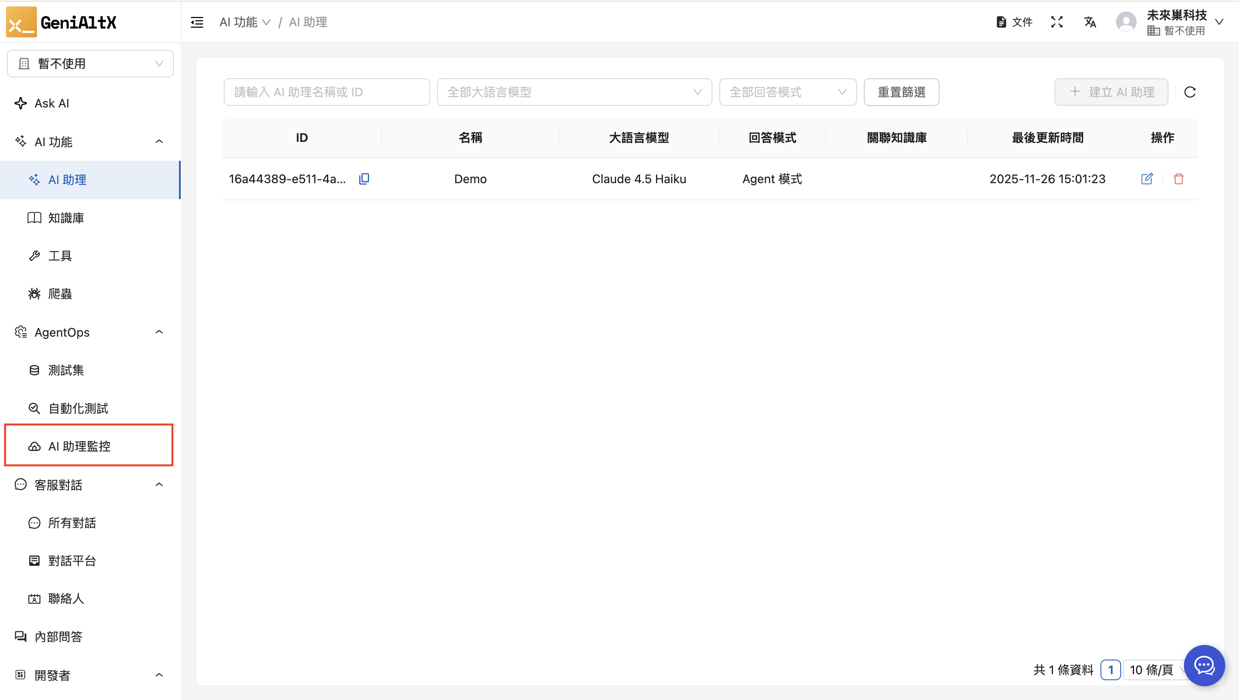Toggle fullscreen with the expand icon

pyautogui.click(x=1057, y=22)
